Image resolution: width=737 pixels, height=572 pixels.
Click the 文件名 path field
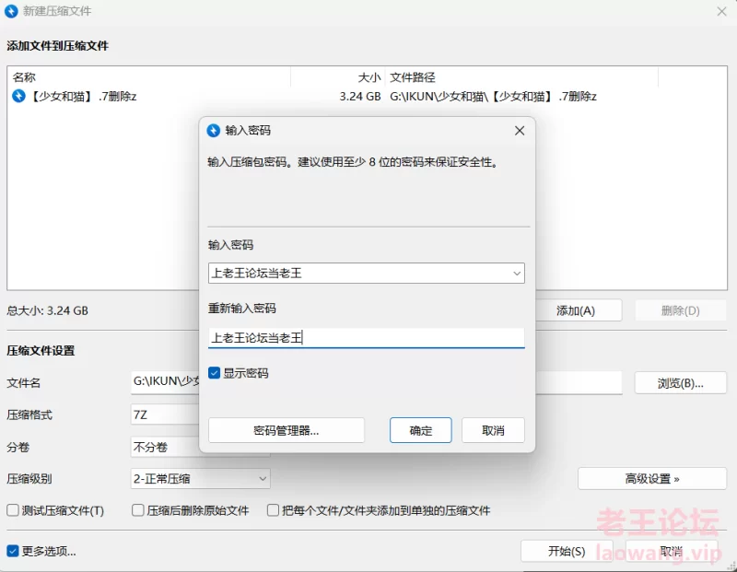click(166, 381)
